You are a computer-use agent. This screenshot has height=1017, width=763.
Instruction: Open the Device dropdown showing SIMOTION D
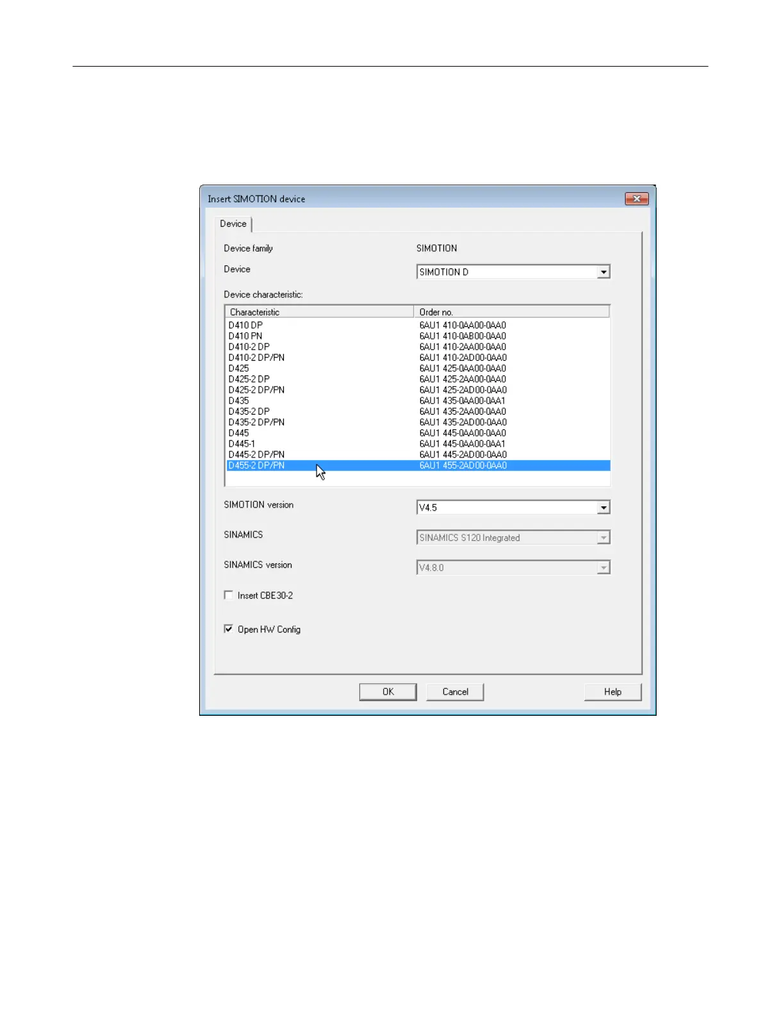pos(603,272)
